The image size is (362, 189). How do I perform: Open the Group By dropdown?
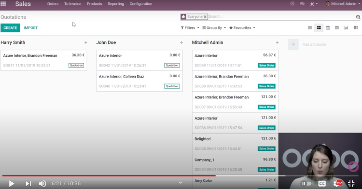(x=214, y=27)
